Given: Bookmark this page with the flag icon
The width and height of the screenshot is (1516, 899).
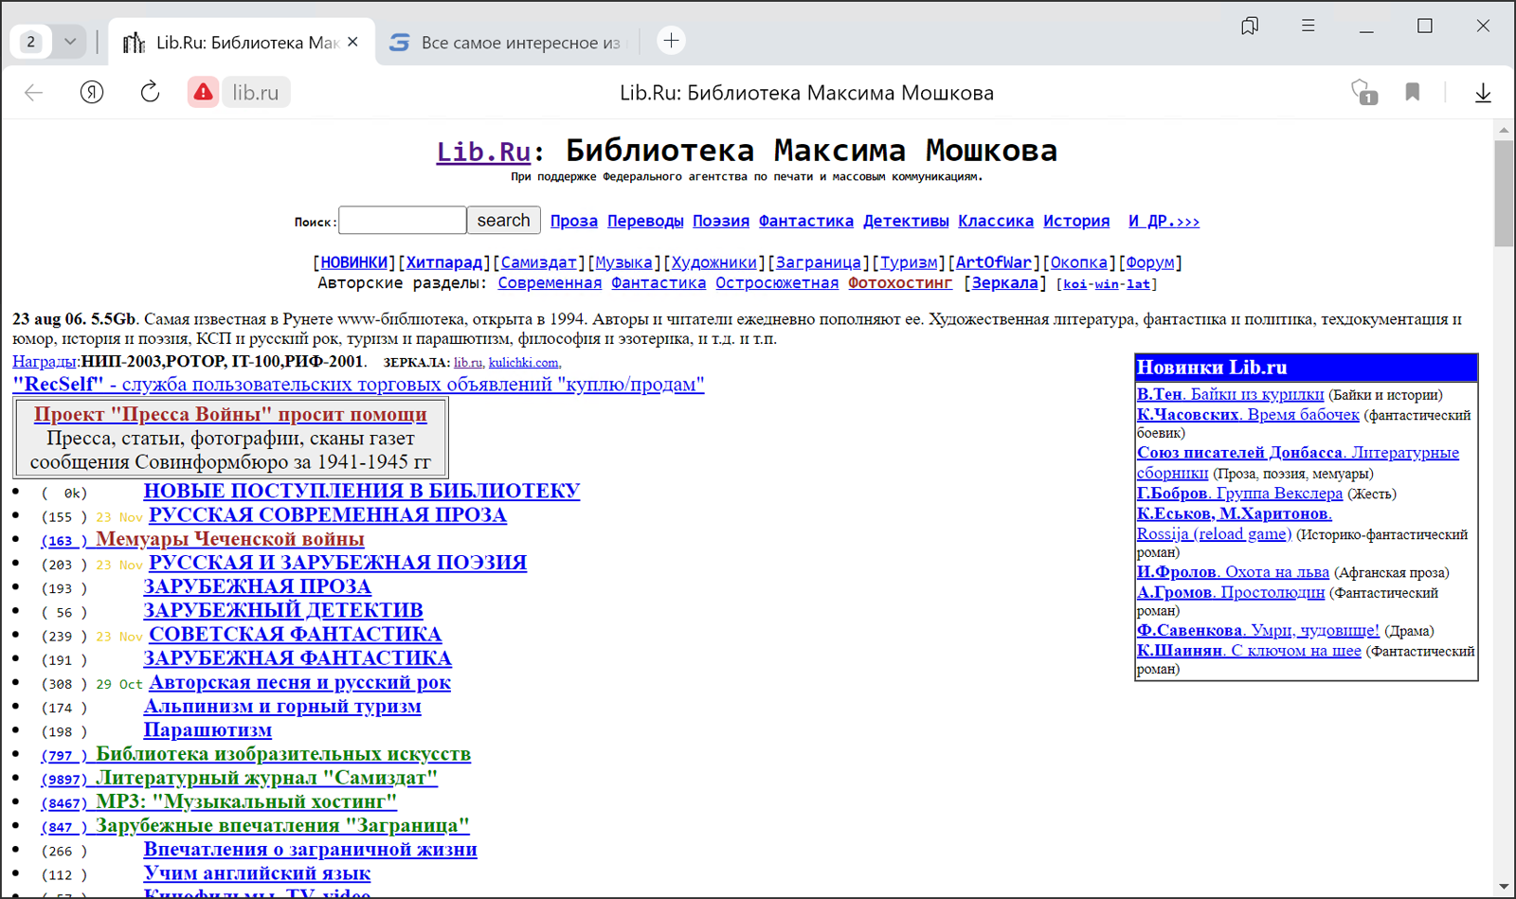Looking at the screenshot, I should click(x=1413, y=92).
